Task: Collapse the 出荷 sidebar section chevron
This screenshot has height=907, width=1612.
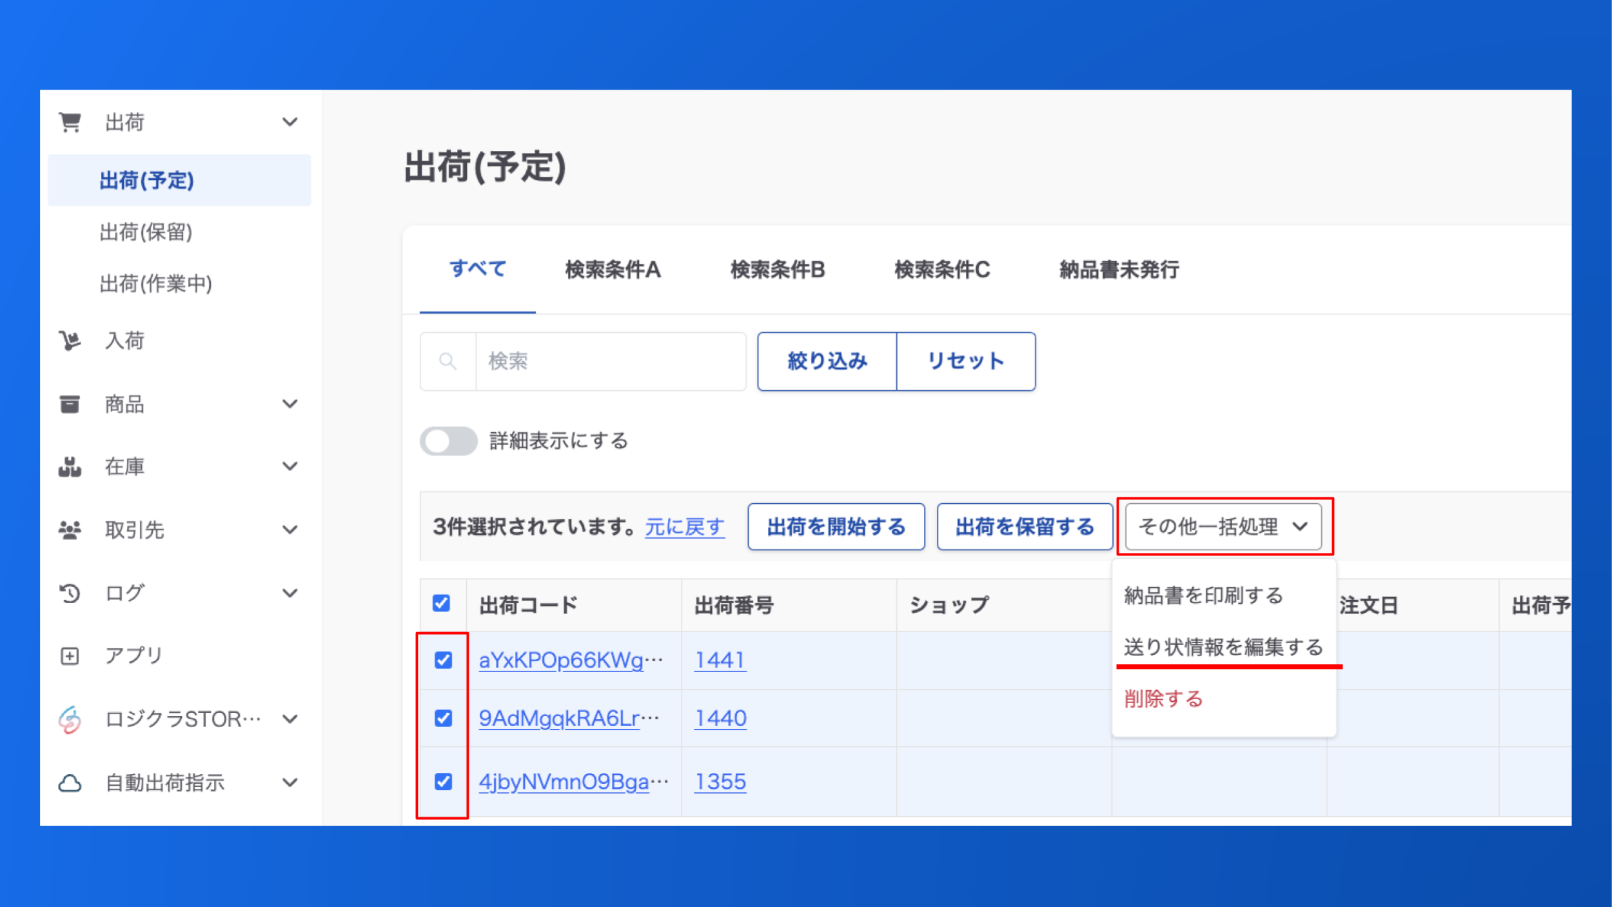Action: pyautogui.click(x=290, y=122)
